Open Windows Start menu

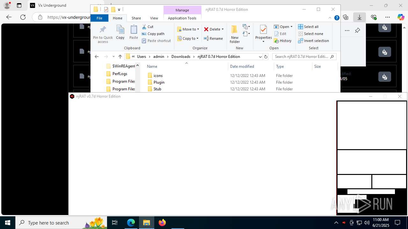pos(7,223)
